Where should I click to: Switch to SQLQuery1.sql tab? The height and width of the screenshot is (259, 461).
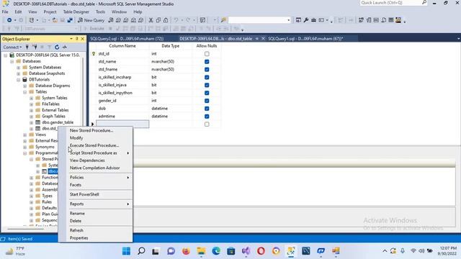305,39
